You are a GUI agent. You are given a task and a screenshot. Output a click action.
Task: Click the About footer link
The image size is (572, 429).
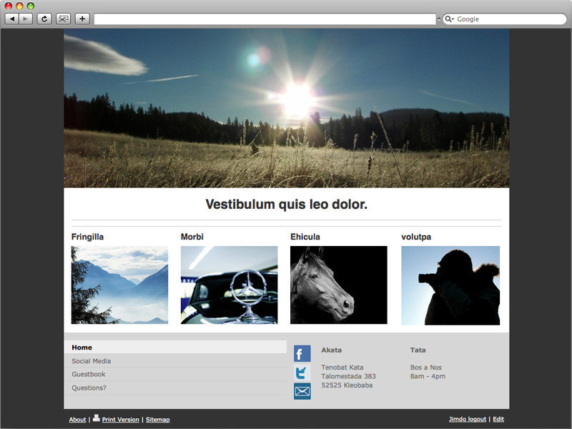point(77,420)
